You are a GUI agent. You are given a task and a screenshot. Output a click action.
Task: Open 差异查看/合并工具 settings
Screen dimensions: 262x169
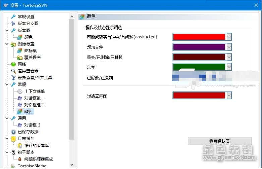tap(35, 78)
